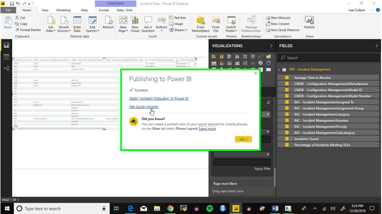Screen dimensions: 382x214
Task: Uncheck Incident Management.Category field
Action: [x=287, y=114]
